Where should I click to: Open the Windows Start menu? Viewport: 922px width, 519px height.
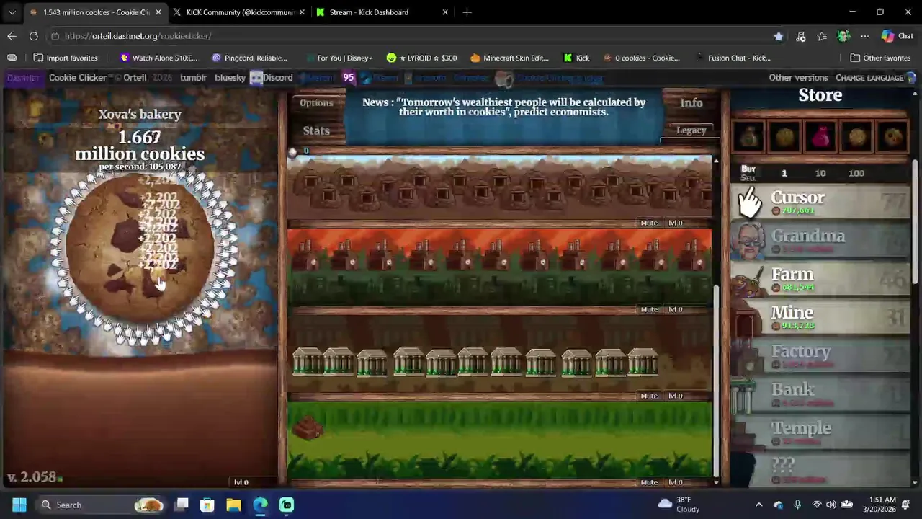pyautogui.click(x=19, y=505)
